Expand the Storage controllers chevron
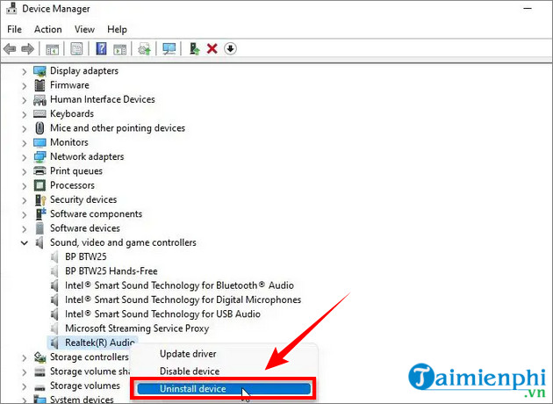553x404 pixels. coord(24,357)
